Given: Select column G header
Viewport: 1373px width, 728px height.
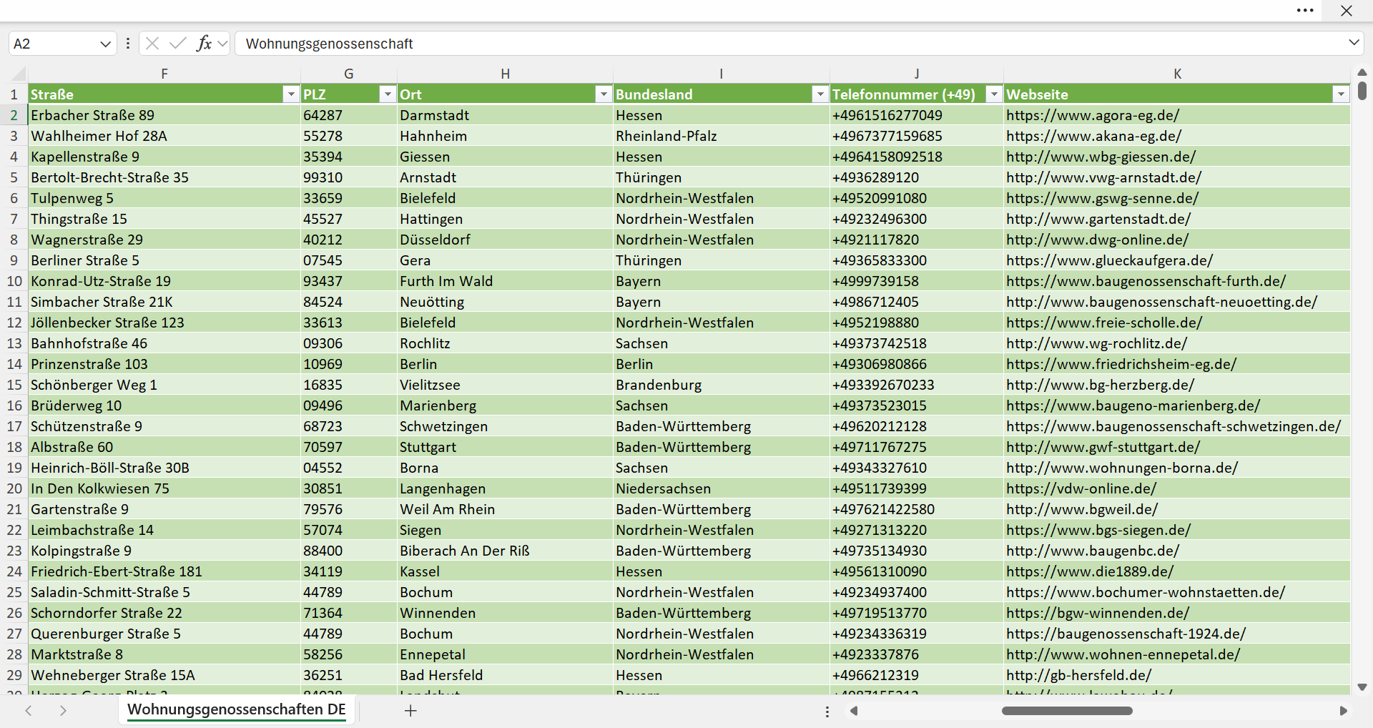Looking at the screenshot, I should [349, 74].
